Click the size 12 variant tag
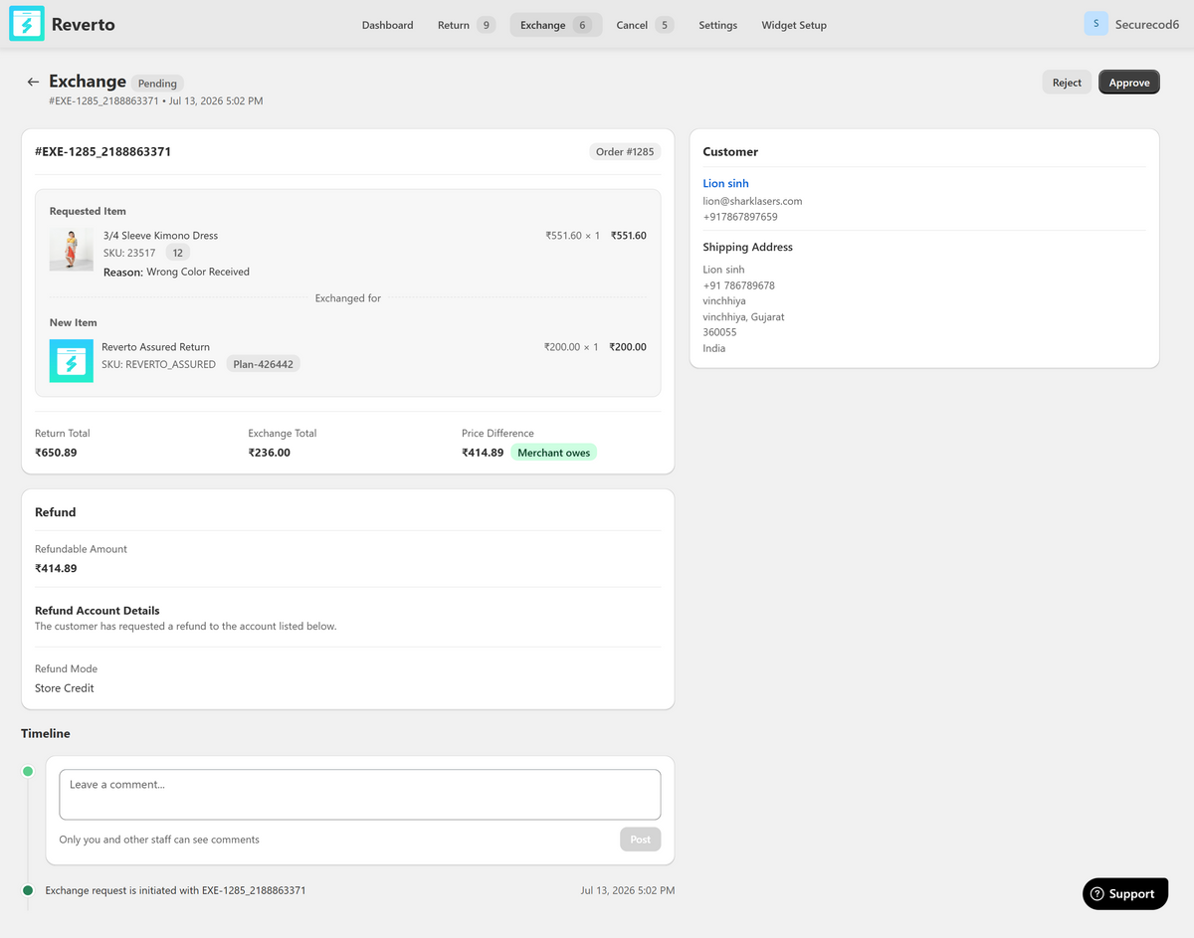Image resolution: width=1194 pixels, height=938 pixels. (x=177, y=253)
